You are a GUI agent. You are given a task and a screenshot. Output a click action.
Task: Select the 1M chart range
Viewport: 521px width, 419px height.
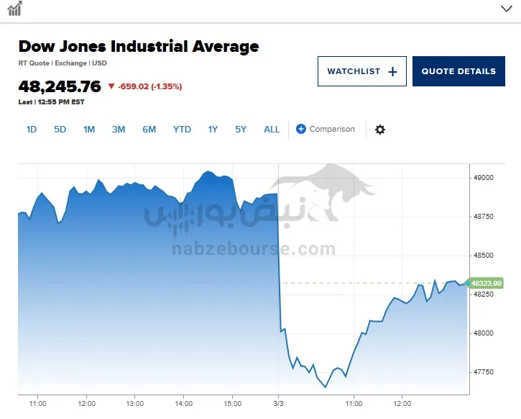point(89,130)
